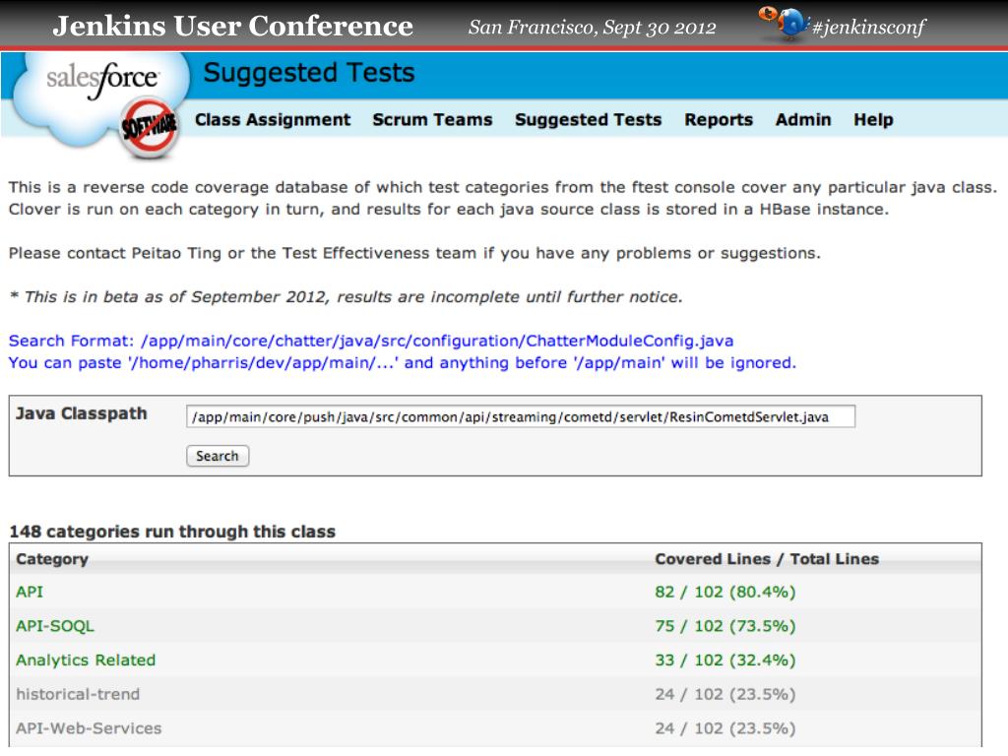
Task: Select the historical-trend category row
Action: tap(495, 694)
